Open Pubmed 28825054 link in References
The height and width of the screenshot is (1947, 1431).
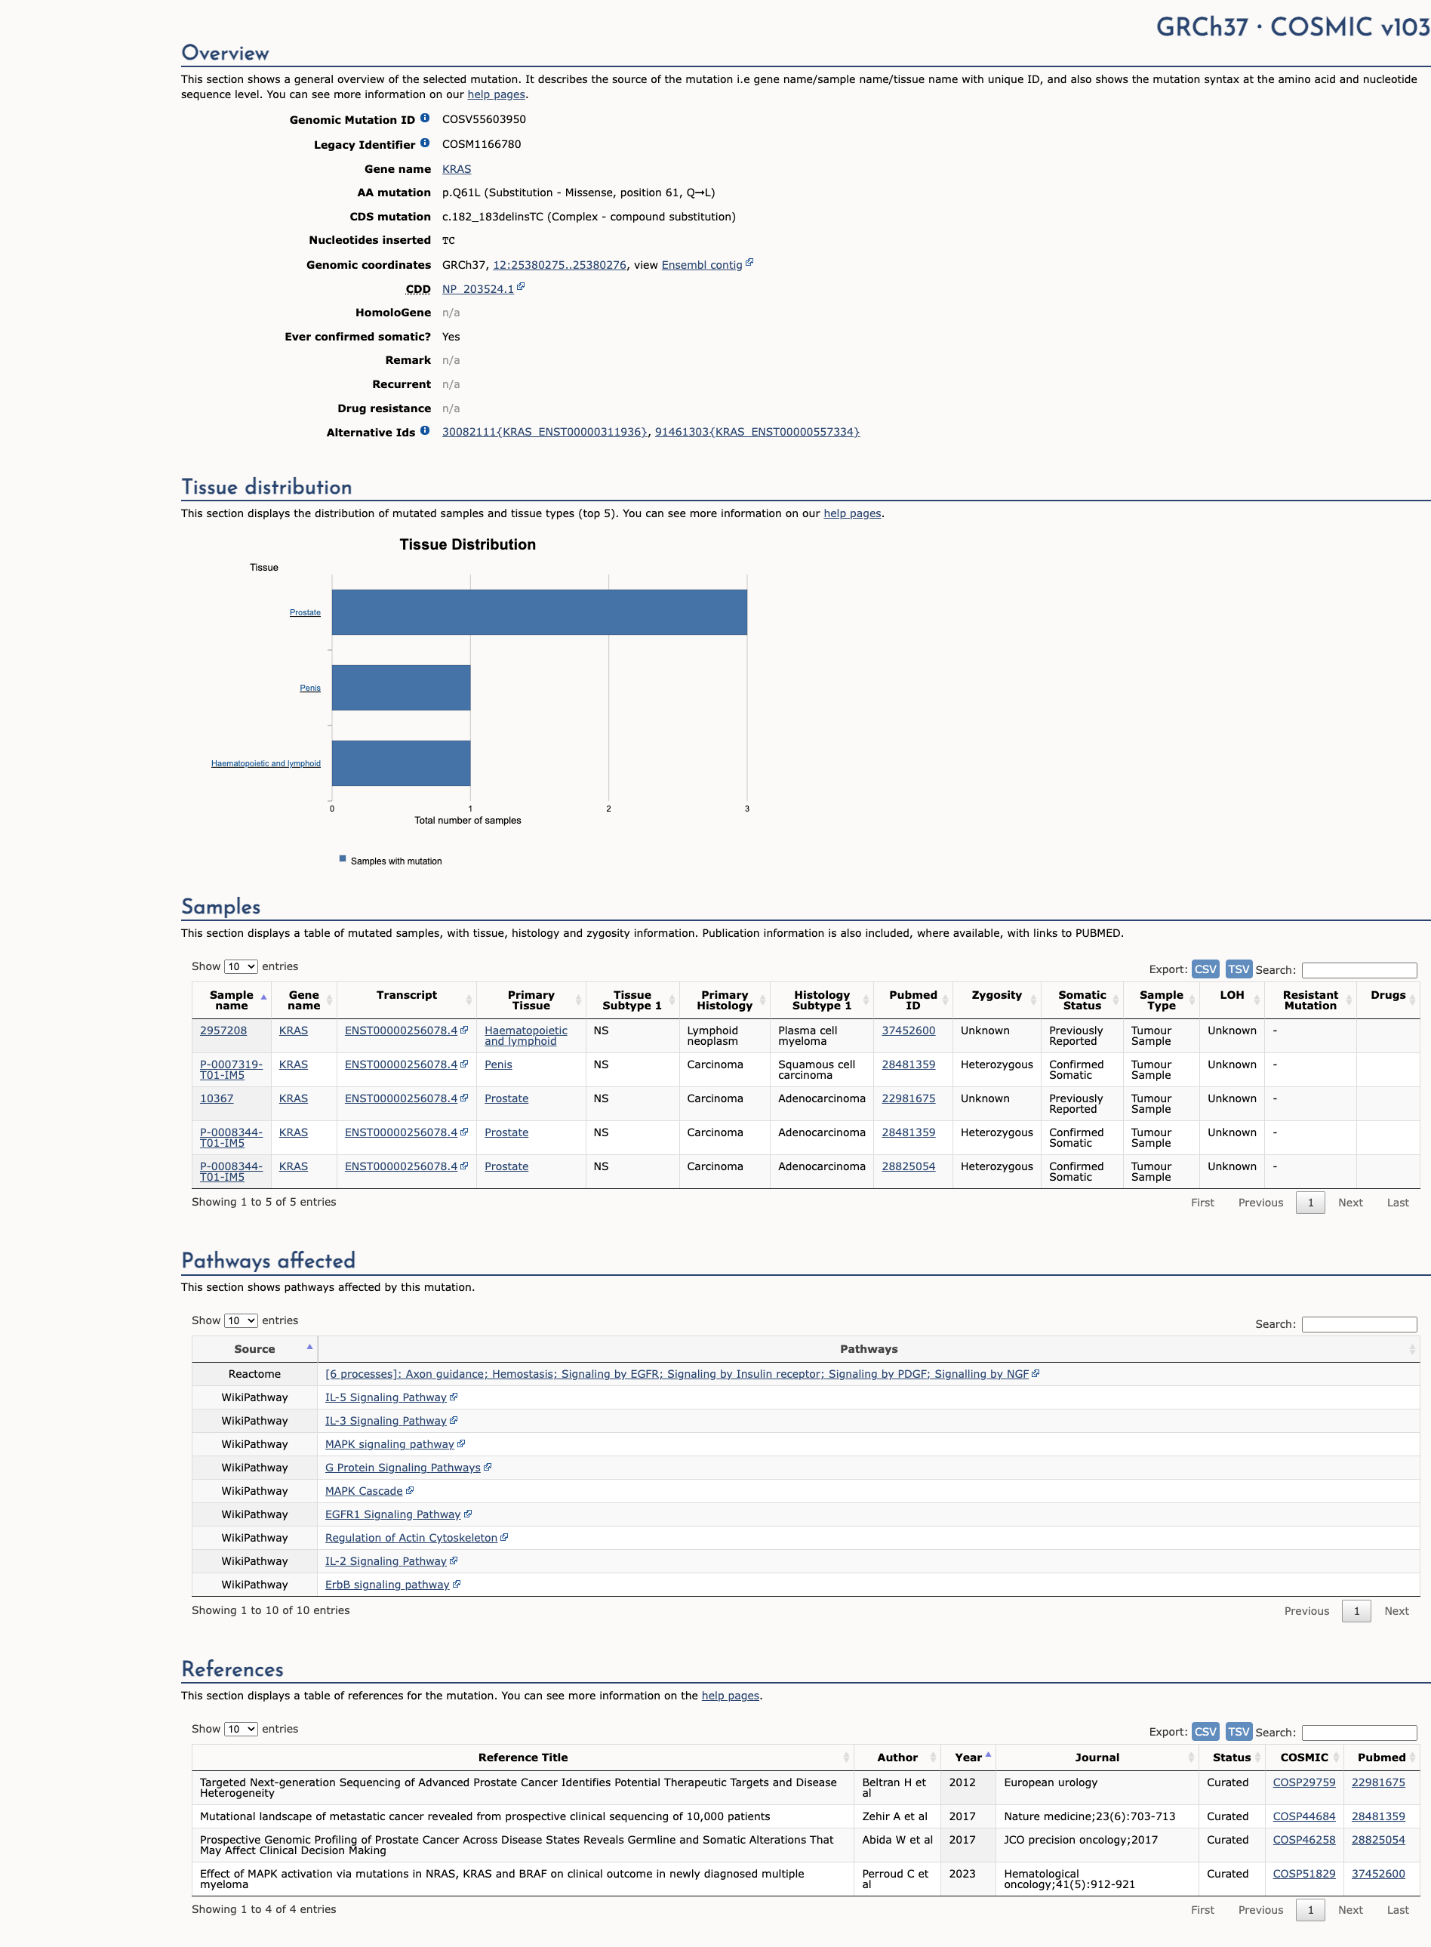(1378, 1840)
